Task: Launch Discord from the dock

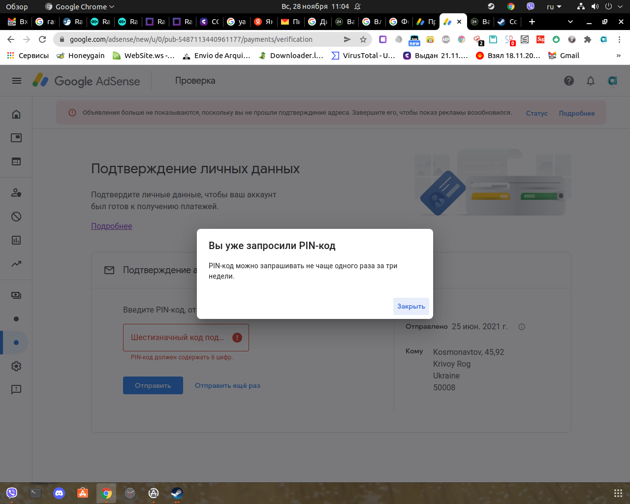Action: tap(59, 493)
